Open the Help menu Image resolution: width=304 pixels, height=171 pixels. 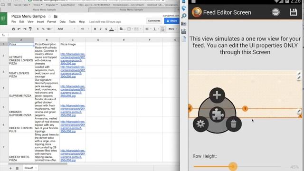tap(82, 22)
